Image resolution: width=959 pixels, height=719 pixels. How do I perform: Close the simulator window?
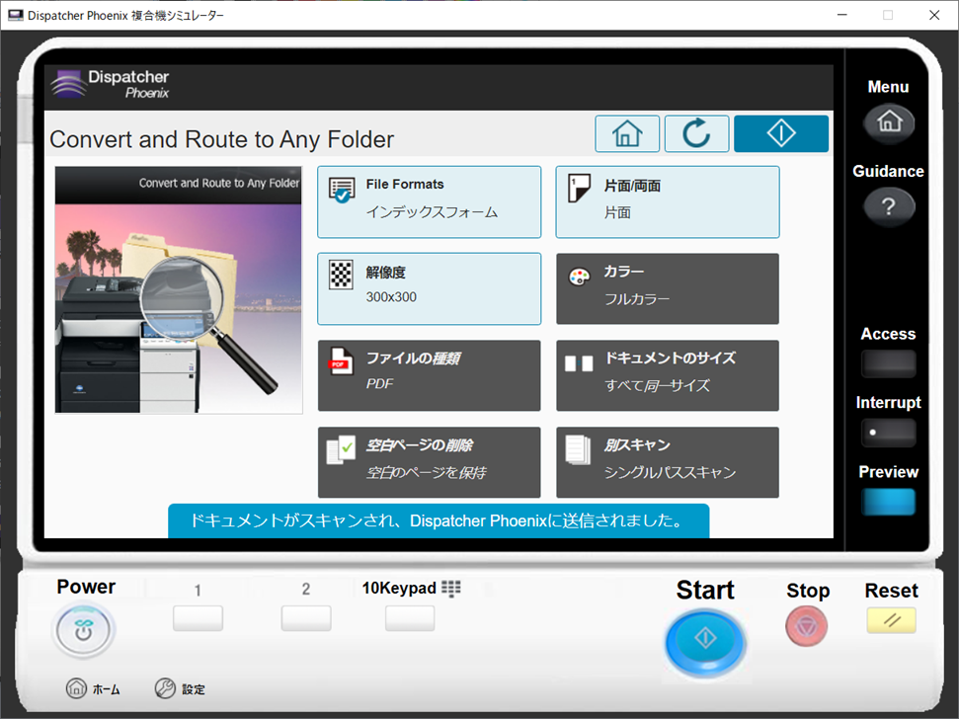coord(934,15)
